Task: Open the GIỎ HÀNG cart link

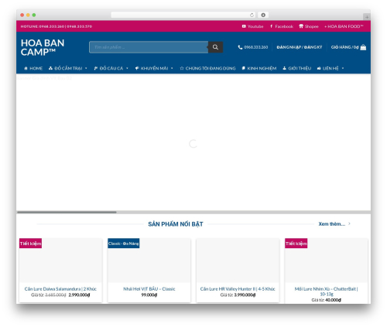Action: pyautogui.click(x=344, y=47)
